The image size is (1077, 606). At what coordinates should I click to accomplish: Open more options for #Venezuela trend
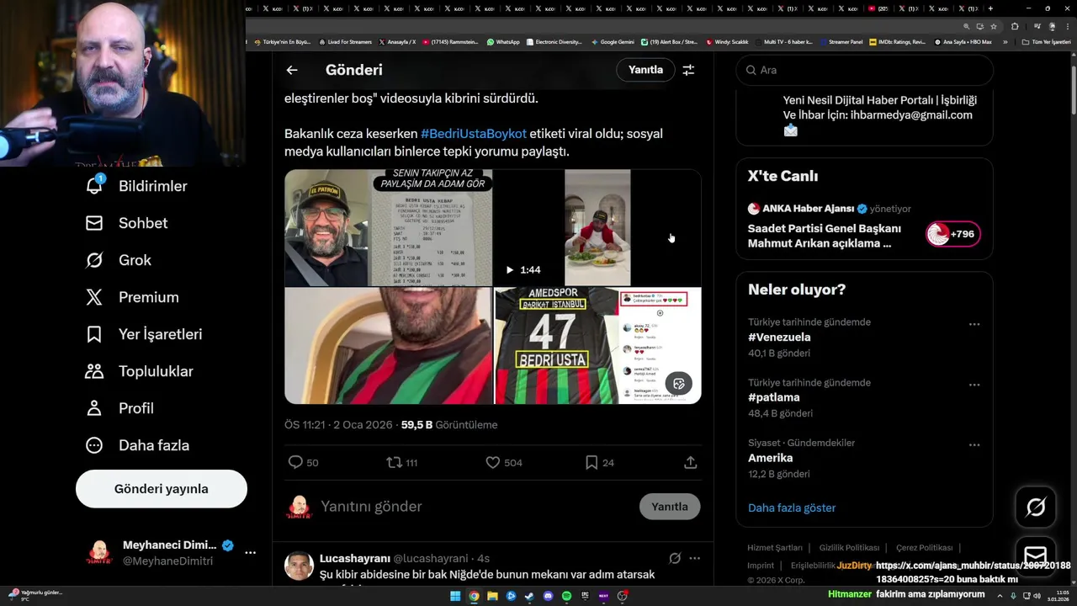[974, 324]
